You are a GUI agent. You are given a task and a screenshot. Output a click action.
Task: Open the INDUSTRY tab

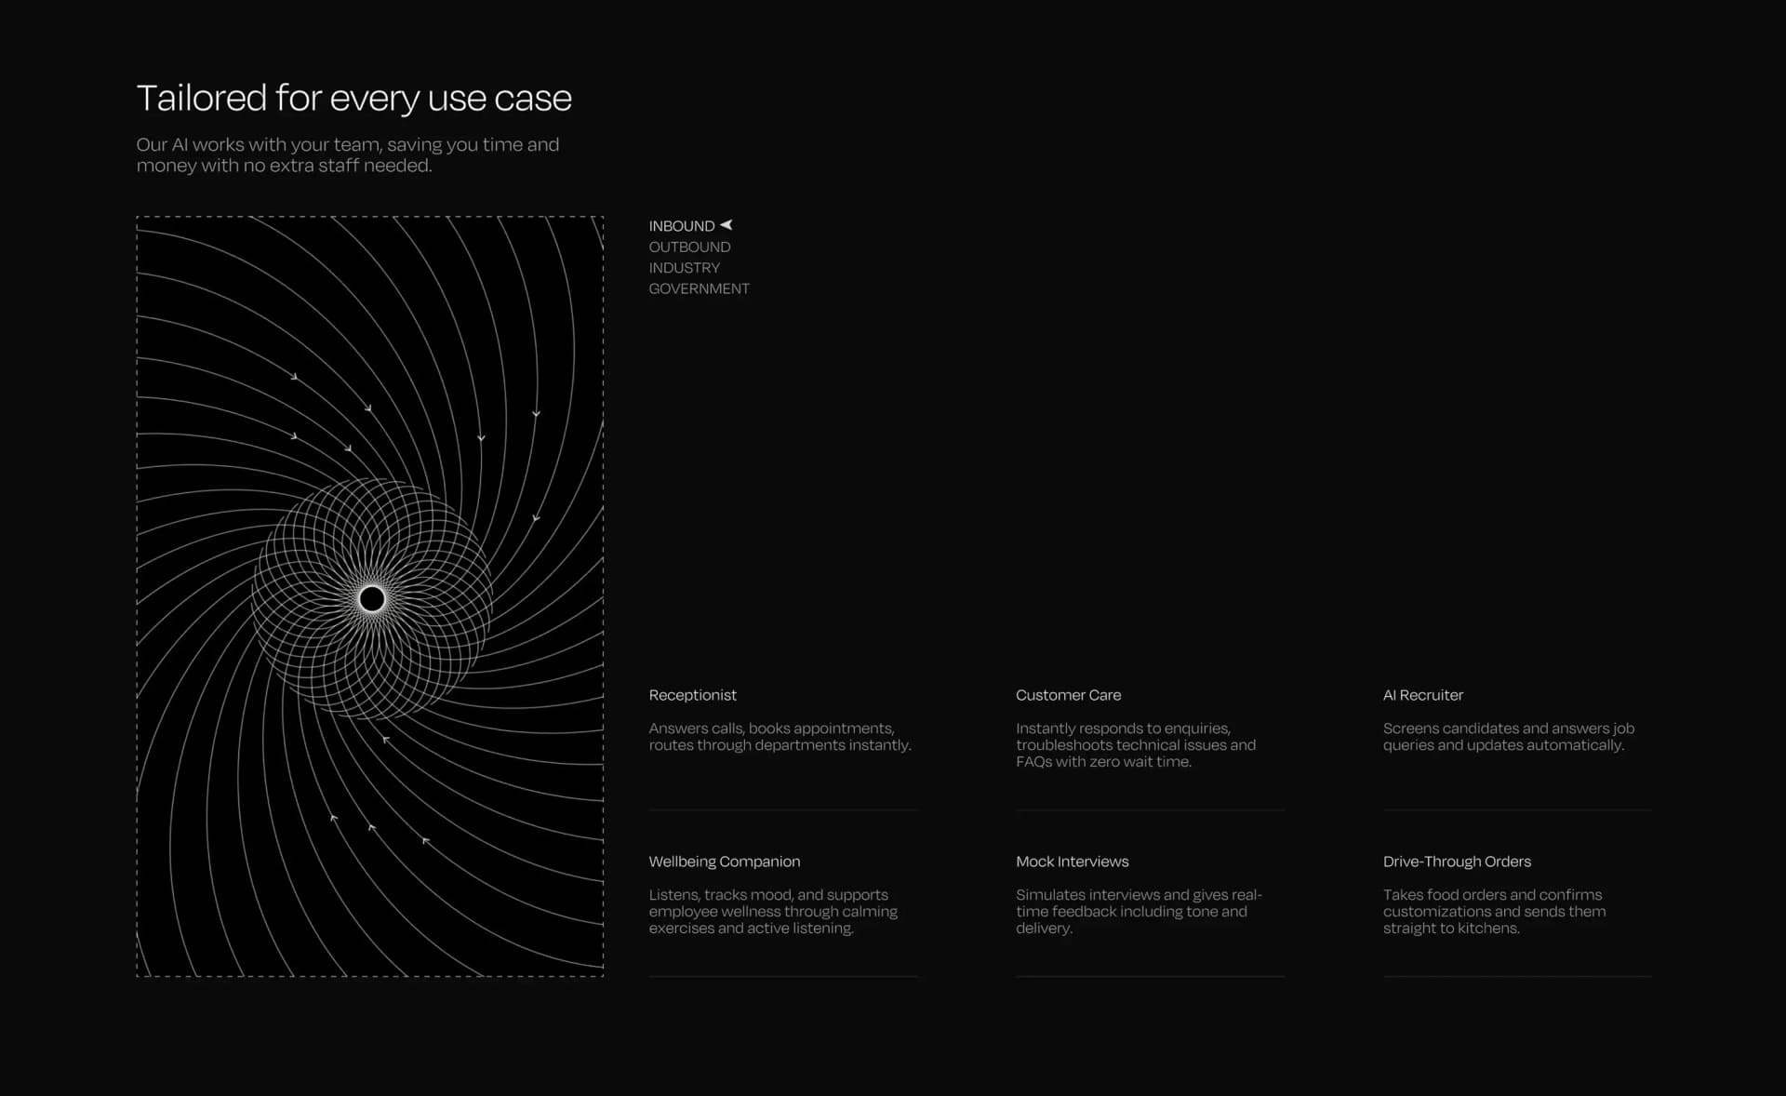[684, 268]
